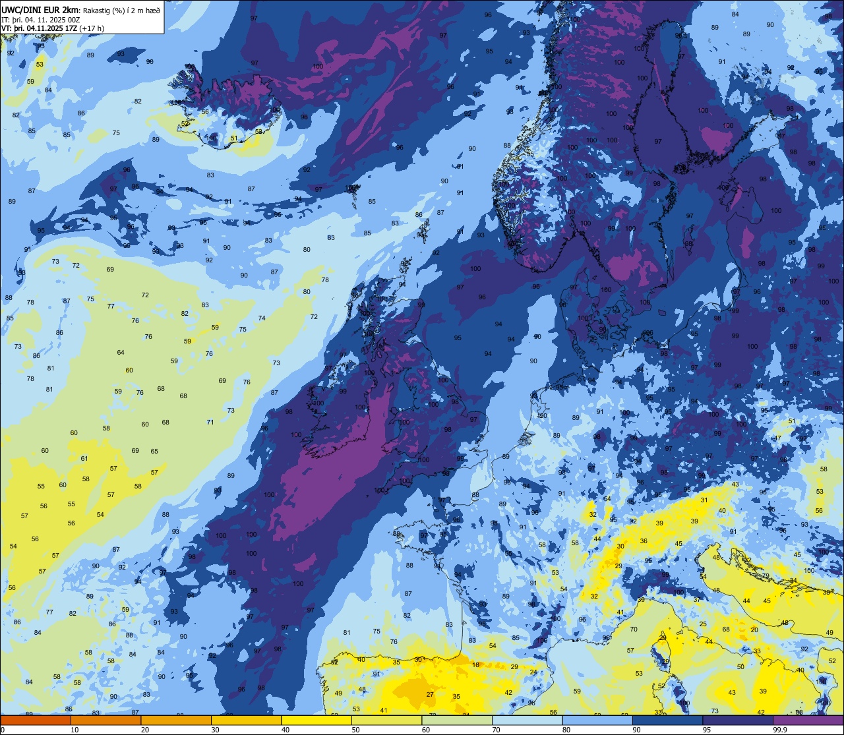The height and width of the screenshot is (735, 844).
Task: Click the map value '24' near the Spanish coast
Action: tap(533, 672)
